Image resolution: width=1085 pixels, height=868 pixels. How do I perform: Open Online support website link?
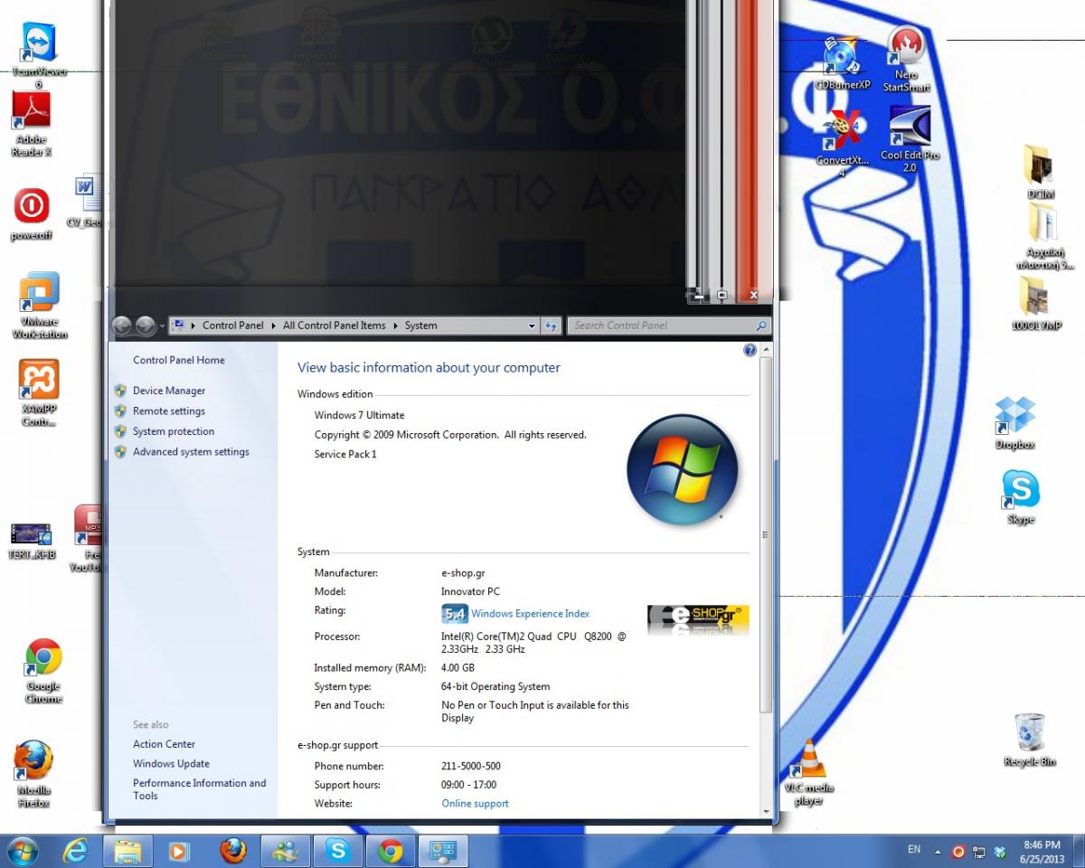pos(475,803)
